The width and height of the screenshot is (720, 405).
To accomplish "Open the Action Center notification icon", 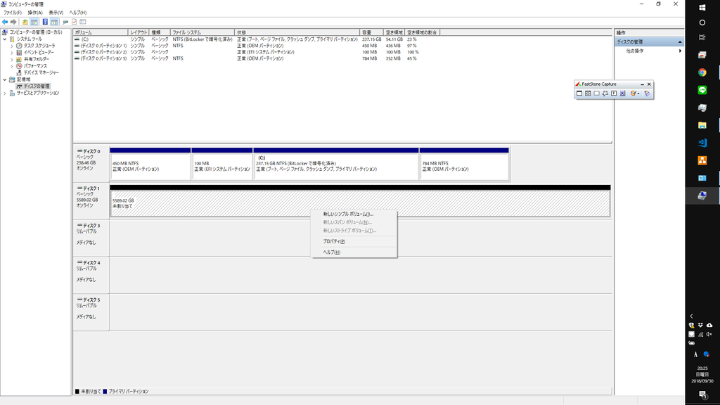I will 702,394.
